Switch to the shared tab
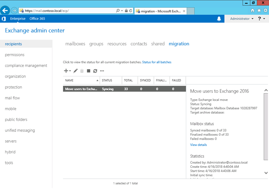The width and height of the screenshot is (269, 192). [x=158, y=44]
